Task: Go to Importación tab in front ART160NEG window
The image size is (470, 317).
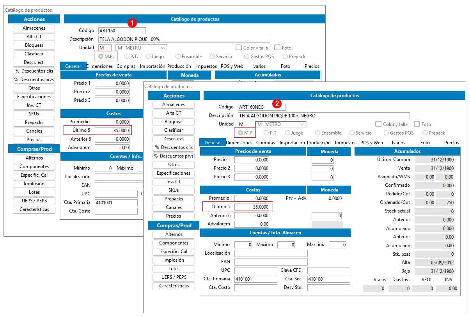Action: coord(292,143)
